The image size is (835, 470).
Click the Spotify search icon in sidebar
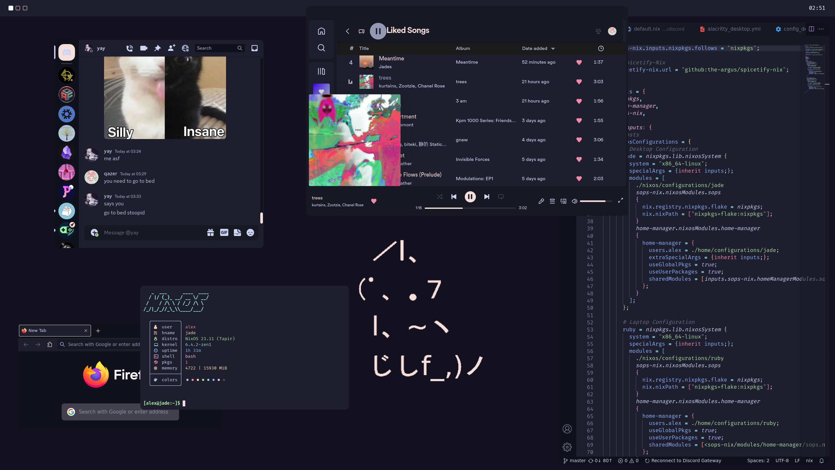pos(321,48)
